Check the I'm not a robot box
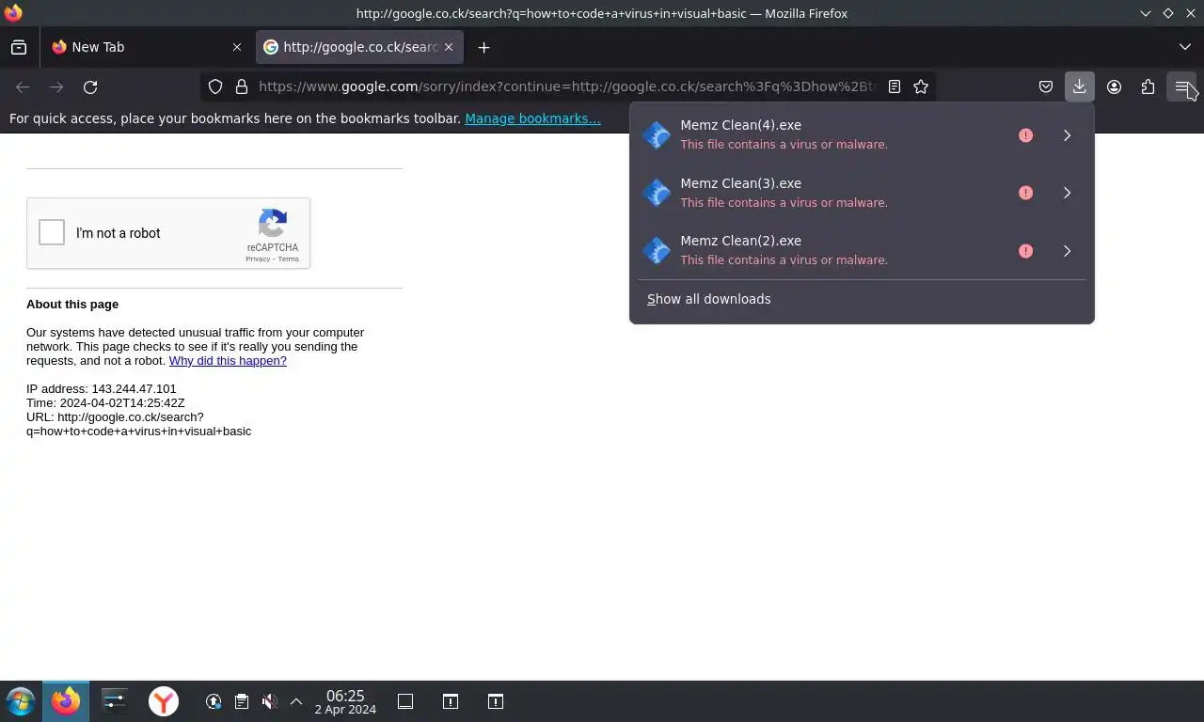 click(52, 232)
